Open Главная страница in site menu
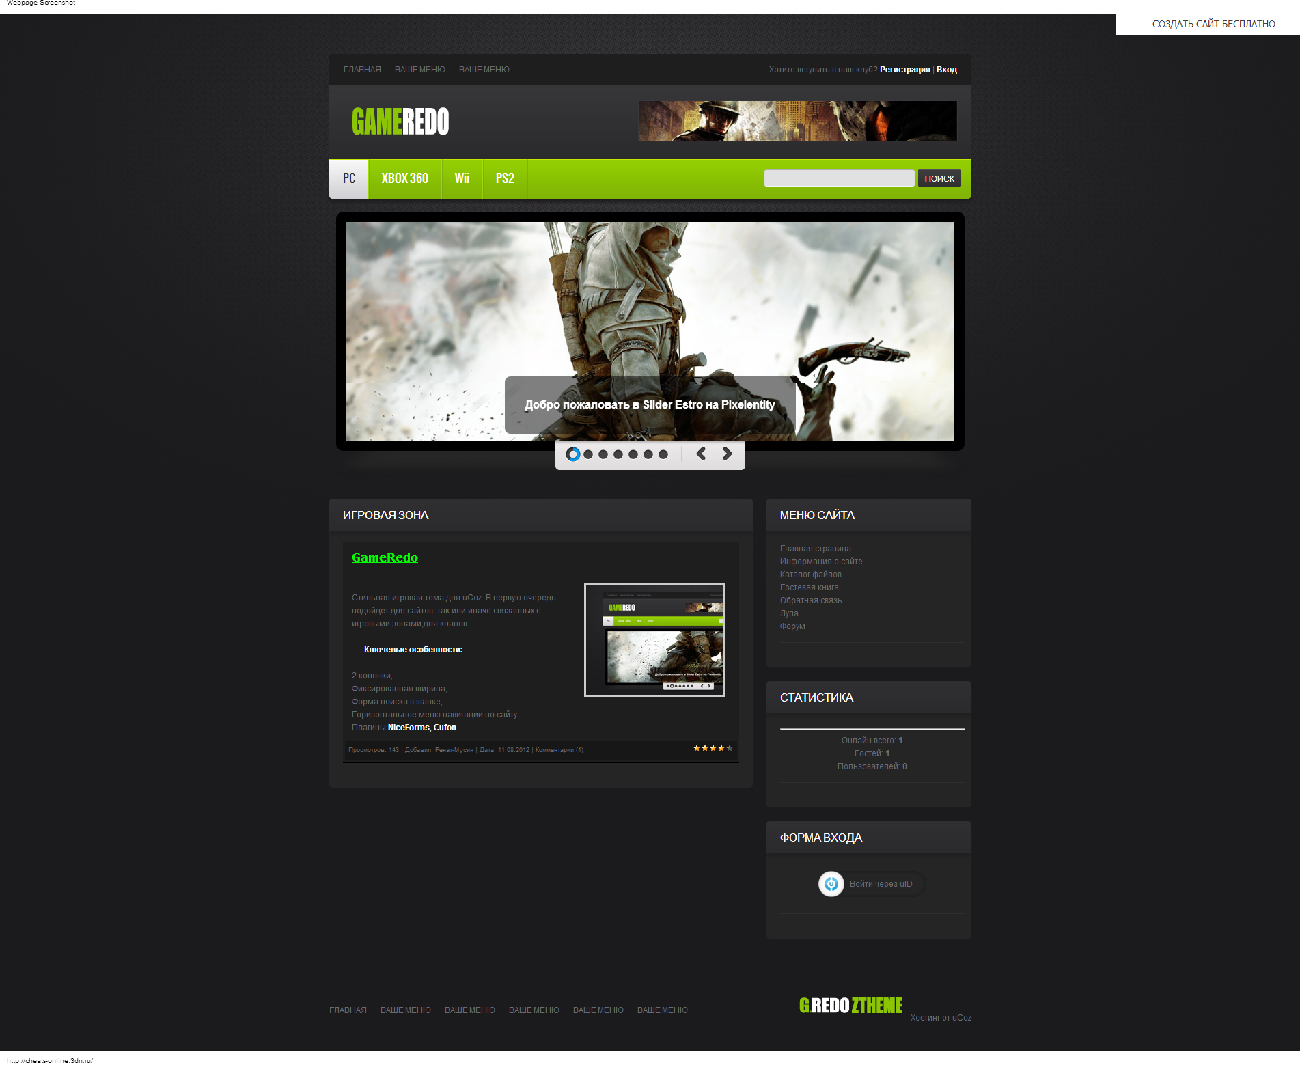Screen dimensions: 1300x1065 click(x=816, y=549)
